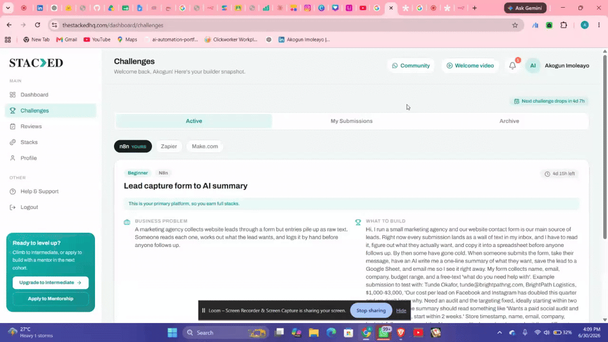Bookmark this page with star icon
The height and width of the screenshot is (342, 608).
tap(515, 25)
